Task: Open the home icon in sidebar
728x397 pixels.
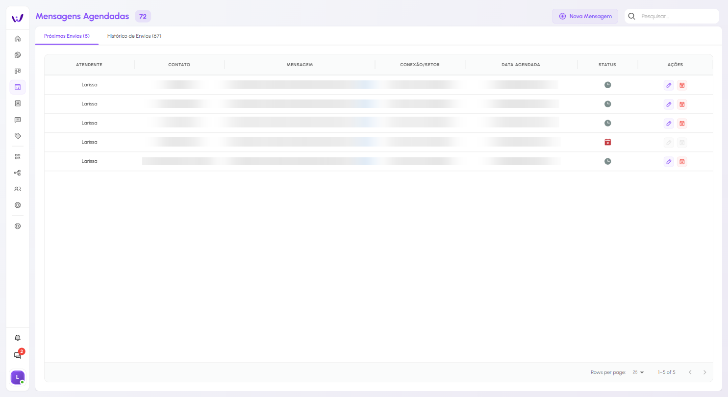Action: [x=18, y=39]
